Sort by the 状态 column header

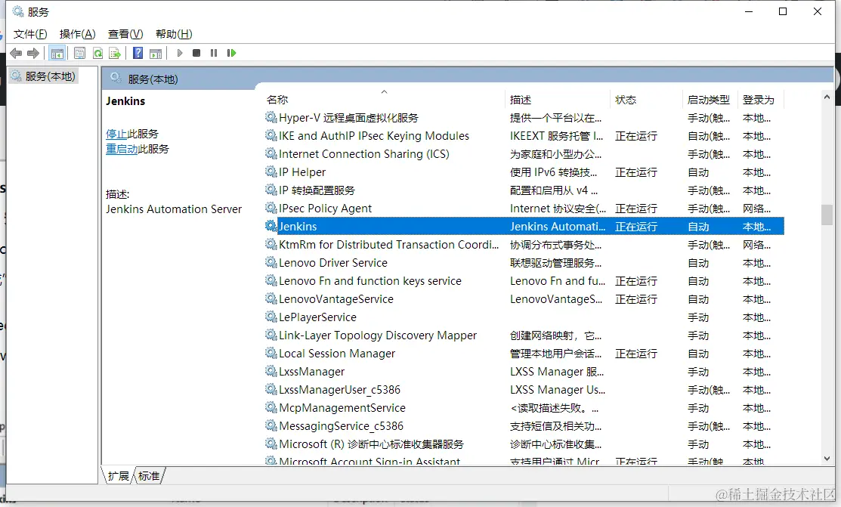point(626,99)
